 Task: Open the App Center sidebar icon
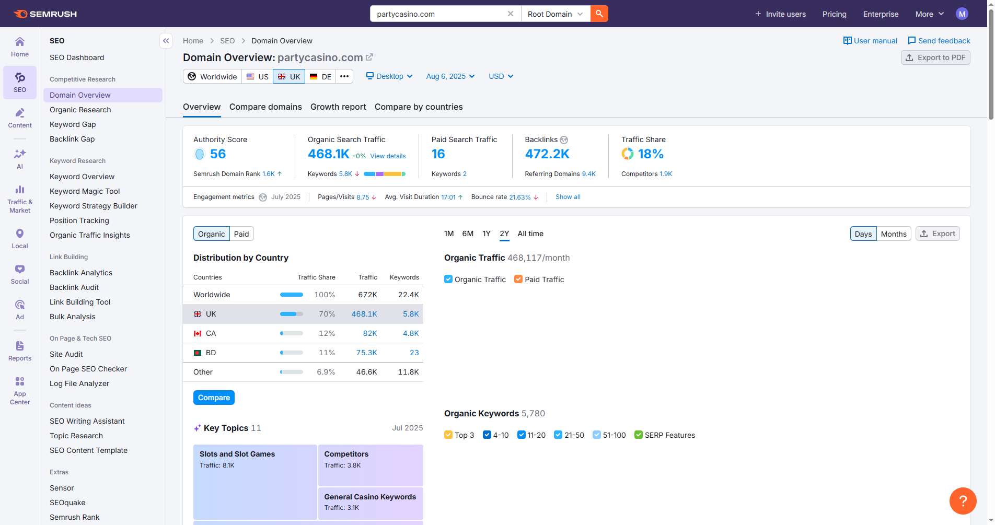tap(20, 390)
